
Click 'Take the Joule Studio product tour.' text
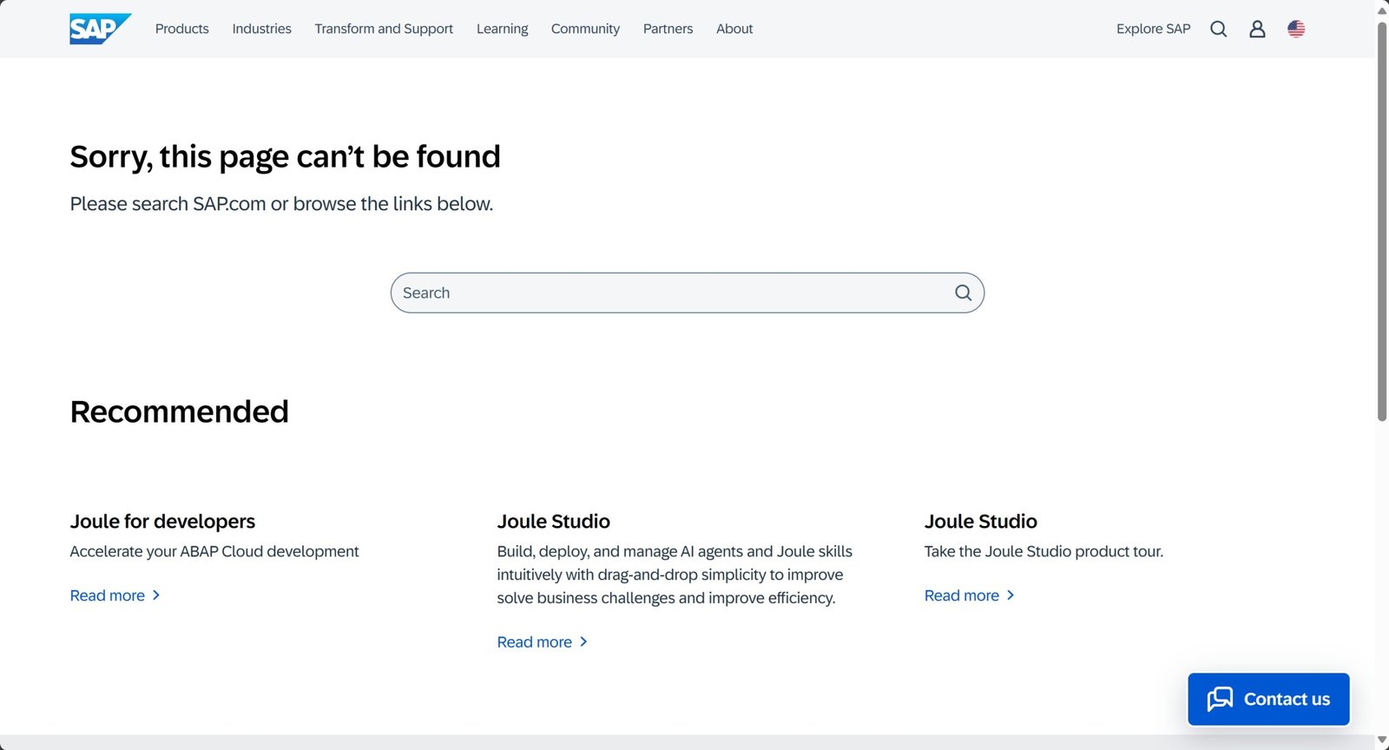1043,551
